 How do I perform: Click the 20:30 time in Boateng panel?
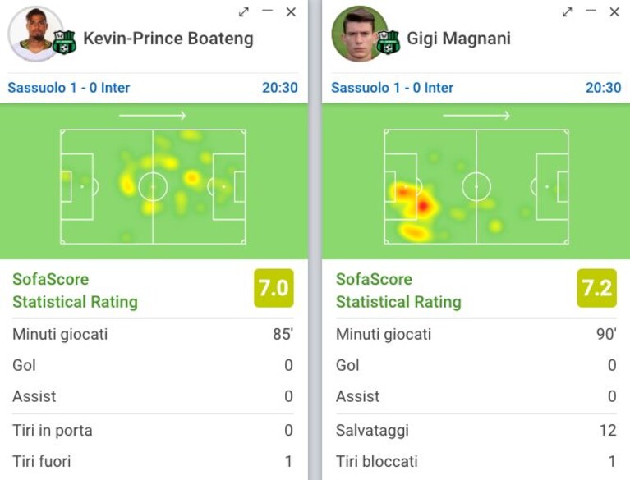[x=280, y=88]
